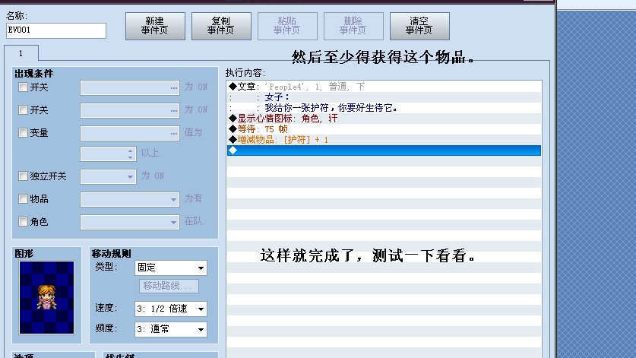Open the 变量 selector ellipsis field
Viewport: 636px width, 358px height.
click(130, 133)
